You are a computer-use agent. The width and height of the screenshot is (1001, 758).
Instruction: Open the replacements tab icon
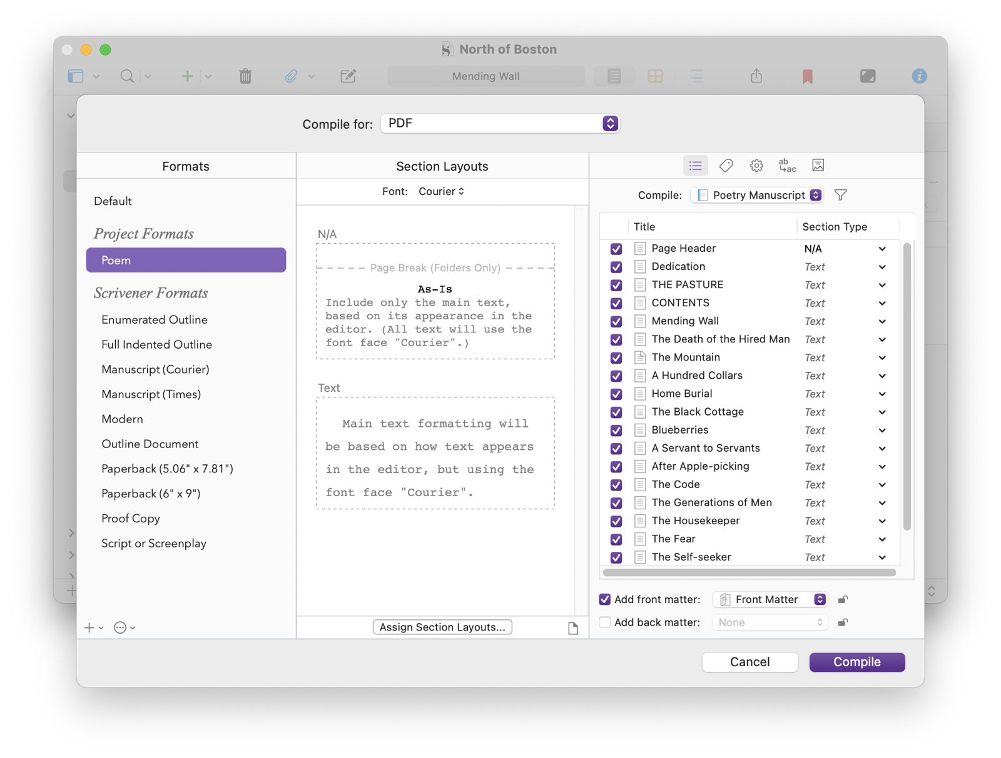787,166
